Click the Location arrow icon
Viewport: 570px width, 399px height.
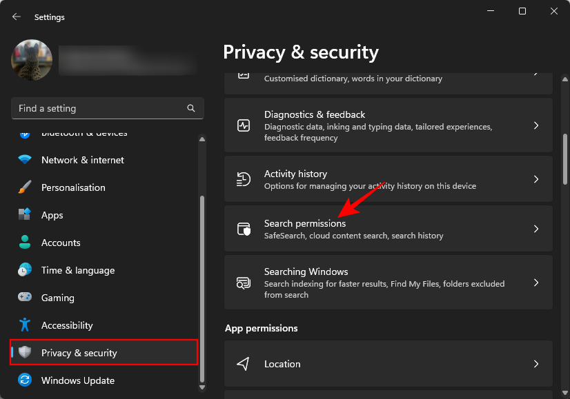pyautogui.click(x=243, y=364)
